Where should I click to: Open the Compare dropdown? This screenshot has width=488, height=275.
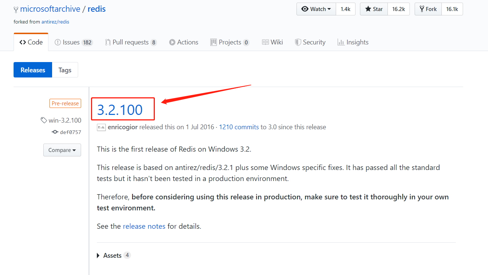pyautogui.click(x=62, y=150)
